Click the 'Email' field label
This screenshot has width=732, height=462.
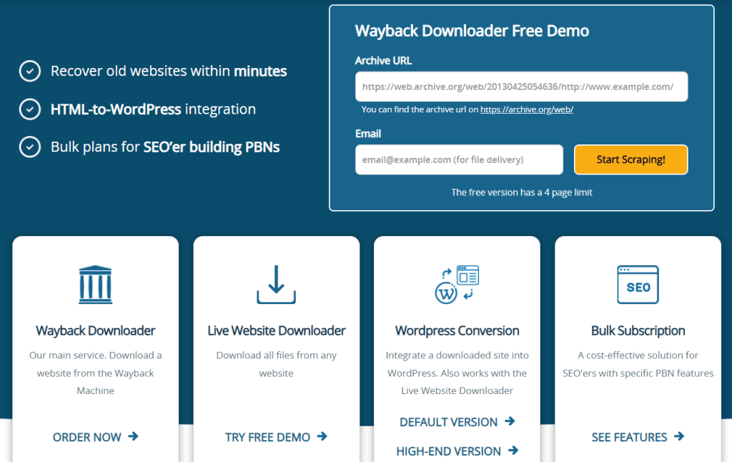[x=368, y=134]
